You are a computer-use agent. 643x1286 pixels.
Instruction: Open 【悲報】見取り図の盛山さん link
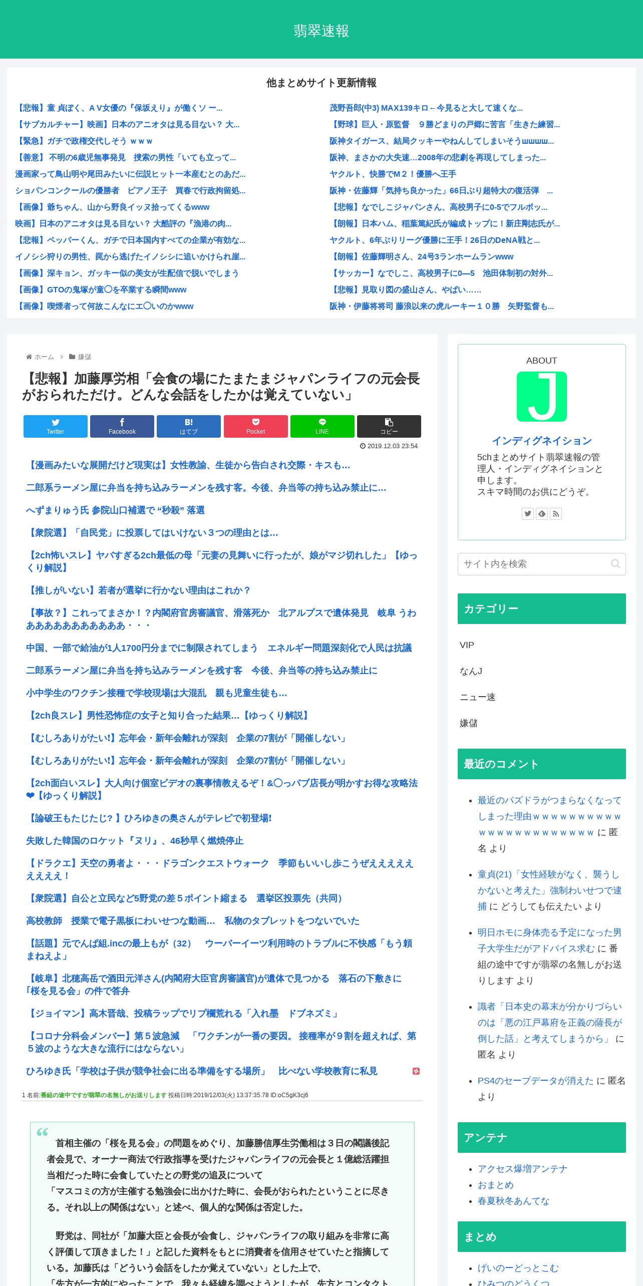coord(405,290)
